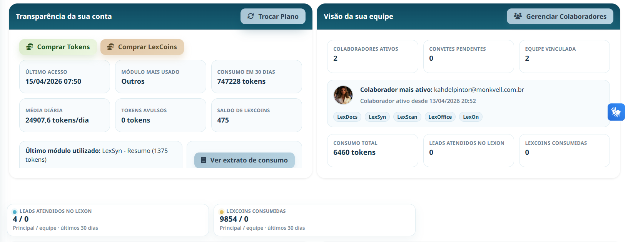Click the LexCoins Consumidas team card
Viewport: 628px width, 242px height.
[x=565, y=151]
